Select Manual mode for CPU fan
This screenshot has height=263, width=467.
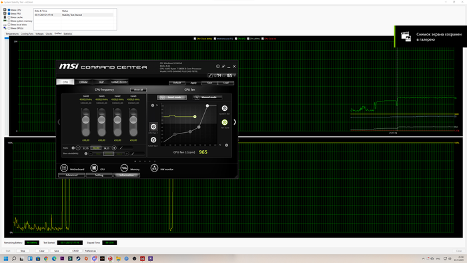click(x=207, y=97)
